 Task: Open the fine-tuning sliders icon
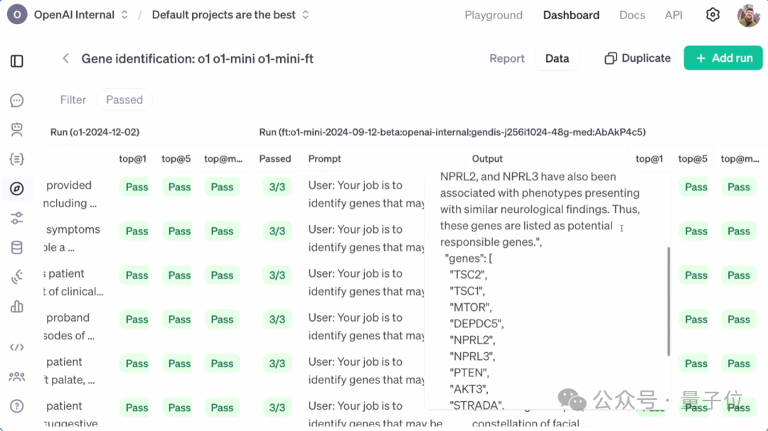17,218
